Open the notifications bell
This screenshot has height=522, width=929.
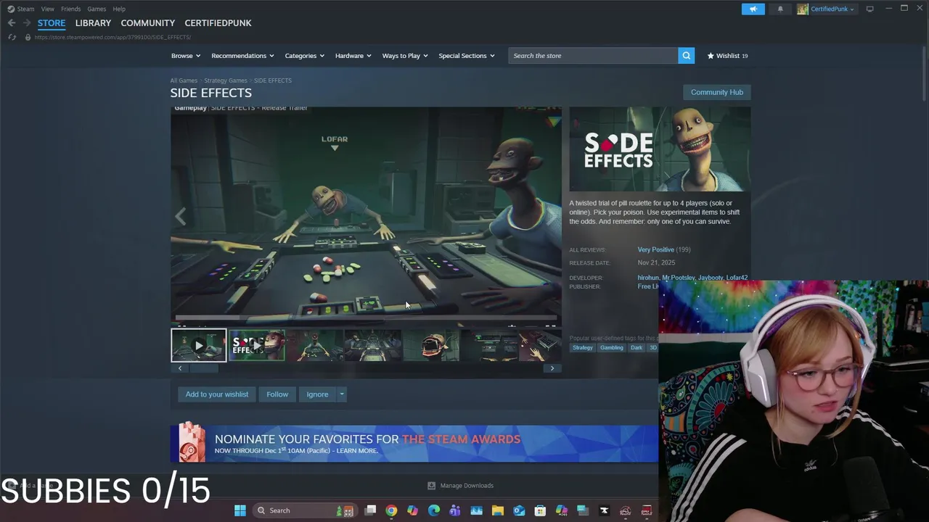[780, 9]
